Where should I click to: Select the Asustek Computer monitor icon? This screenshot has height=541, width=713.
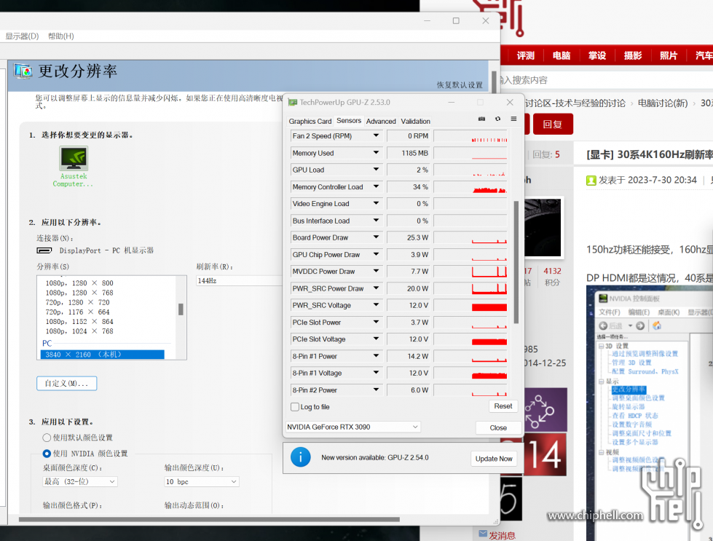74,158
